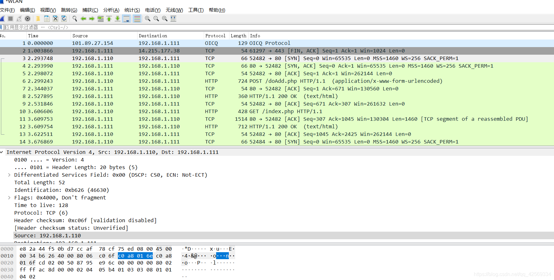This screenshot has width=554, height=280.
Task: Select Header checksum: 0xc06f field
Action: (x=86, y=221)
